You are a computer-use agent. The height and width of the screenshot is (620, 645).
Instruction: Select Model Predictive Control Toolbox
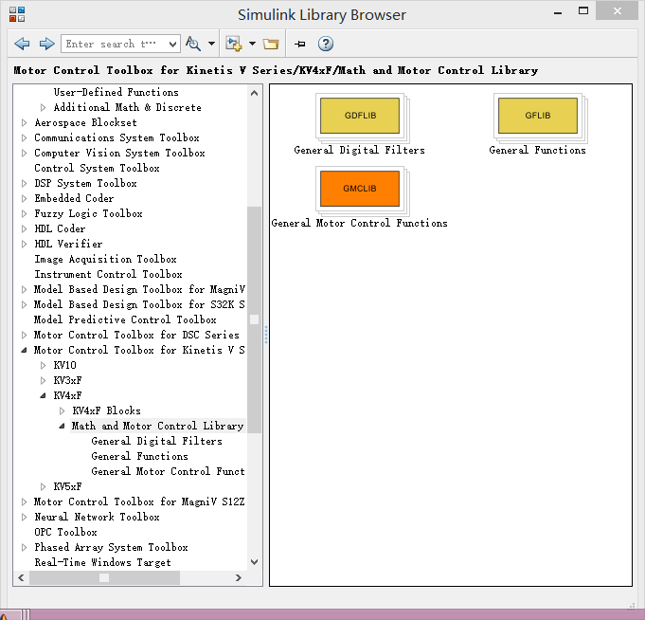pyautogui.click(x=125, y=319)
